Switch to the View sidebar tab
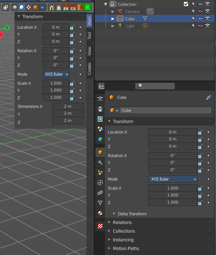This screenshot has width=216, height=255. pos(89,51)
